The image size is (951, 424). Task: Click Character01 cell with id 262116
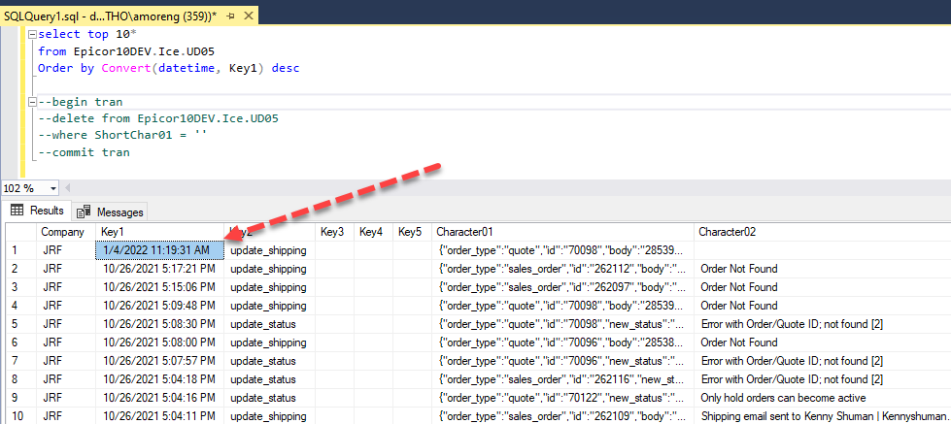562,379
